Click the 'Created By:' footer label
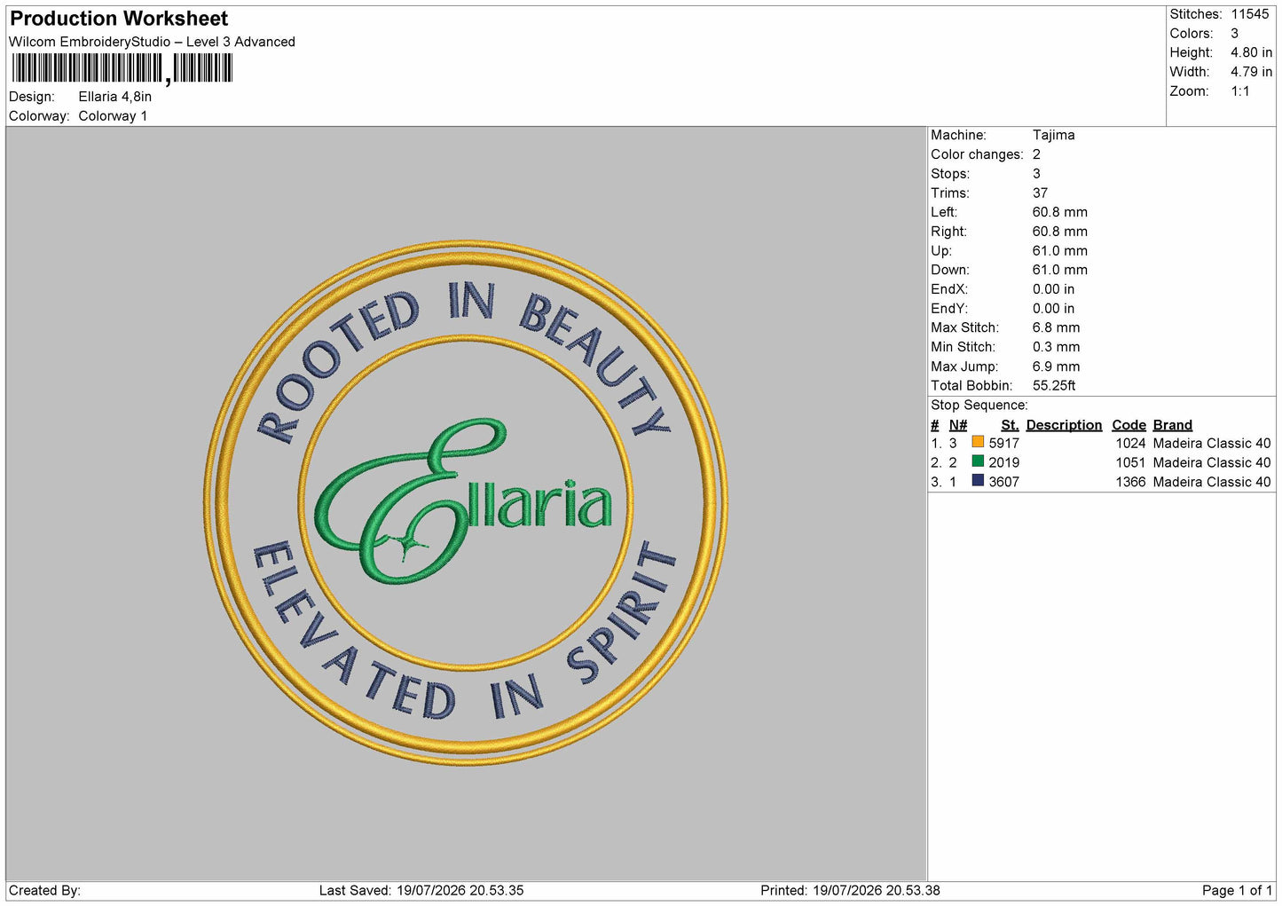The width and height of the screenshot is (1282, 906). [44, 891]
